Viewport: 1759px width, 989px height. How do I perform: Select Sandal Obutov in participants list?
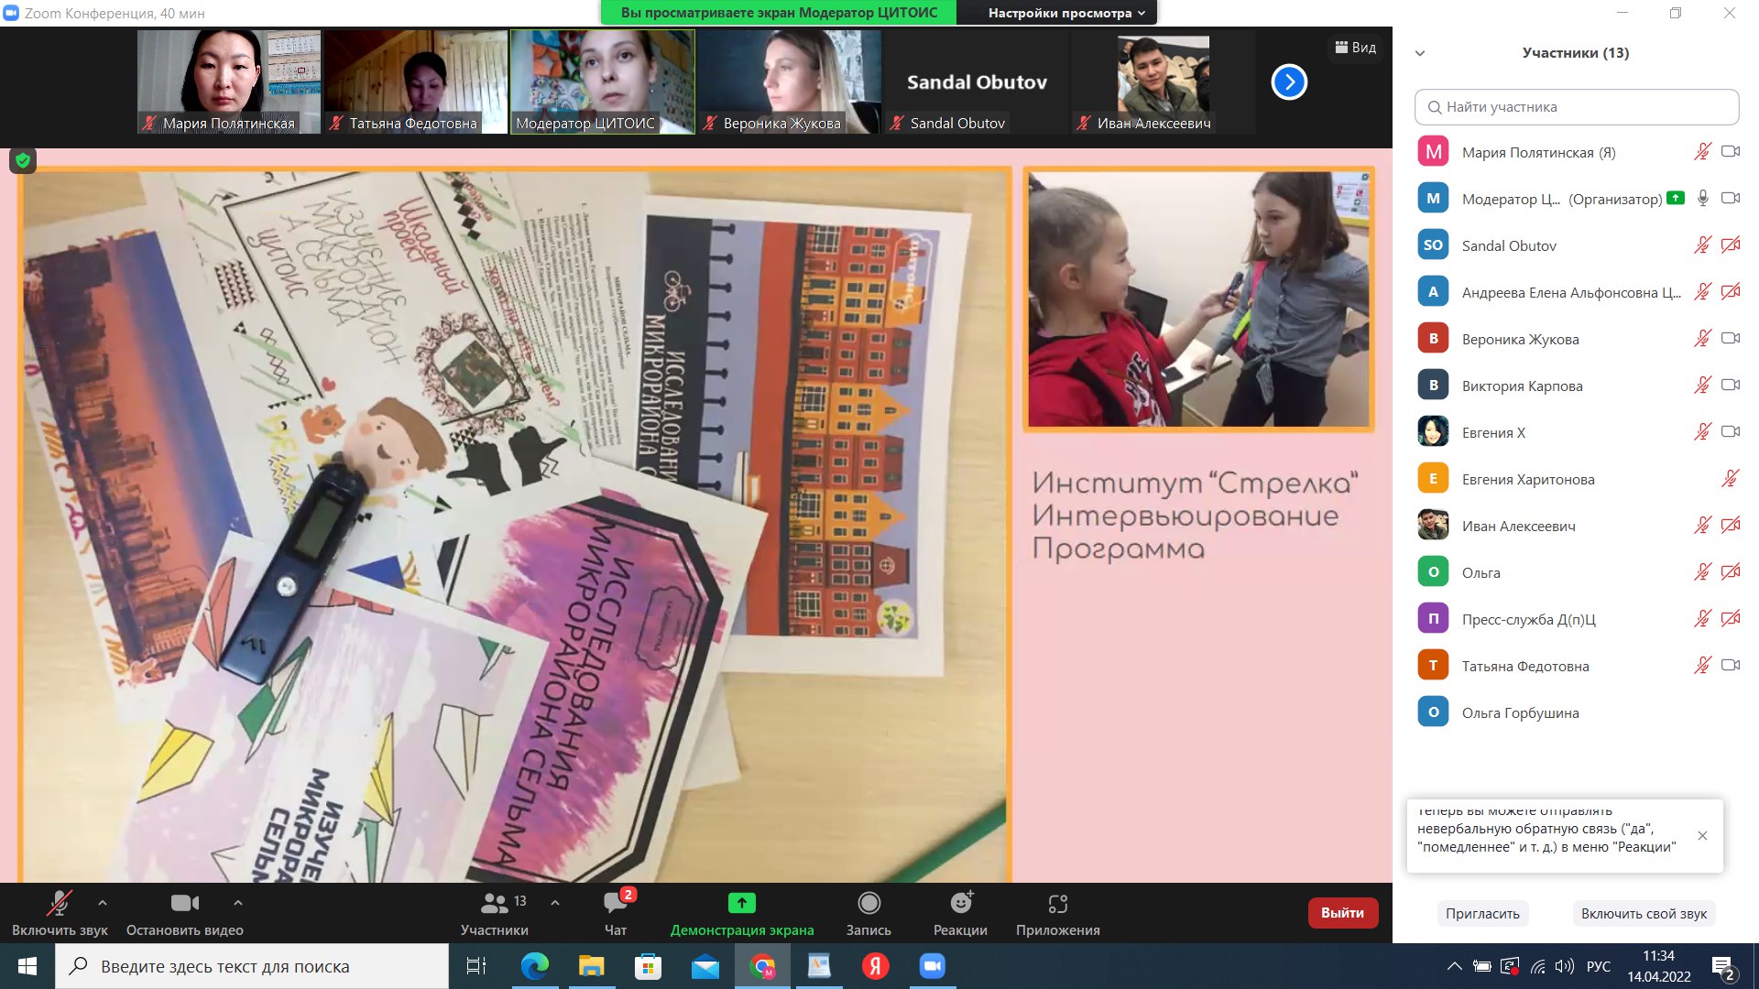coord(1509,245)
